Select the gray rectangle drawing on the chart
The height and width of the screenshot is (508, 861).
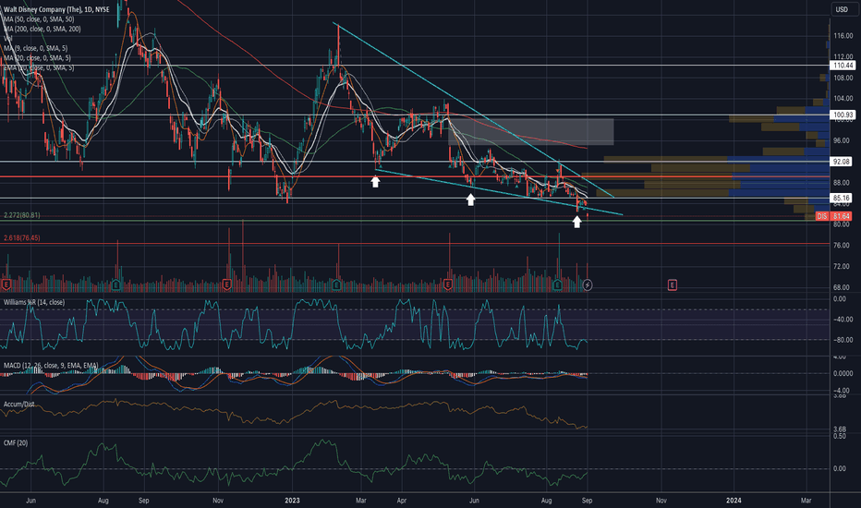[x=531, y=132]
